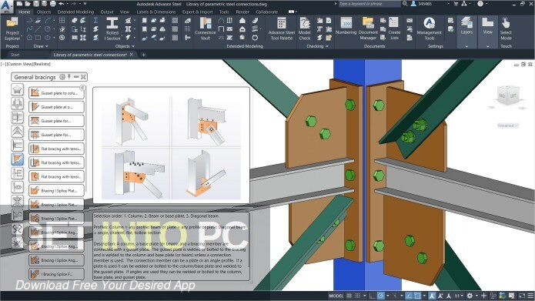This screenshot has height=301, width=535.
Task: Open the Document Manager
Action: [368, 29]
